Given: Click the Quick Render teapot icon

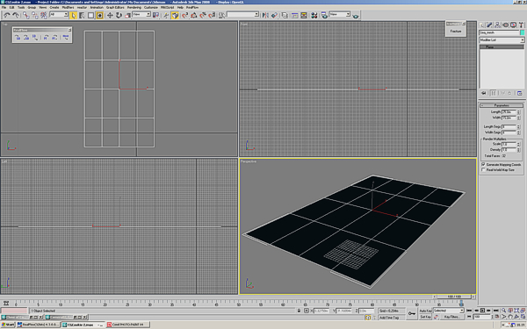Looking at the screenshot, I should pyautogui.click(x=356, y=16).
